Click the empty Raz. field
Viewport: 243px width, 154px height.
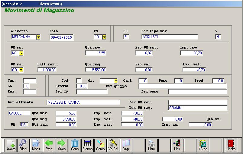(30, 91)
